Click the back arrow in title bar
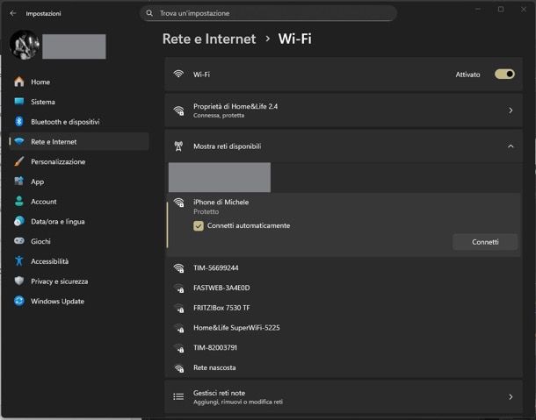 (12, 13)
